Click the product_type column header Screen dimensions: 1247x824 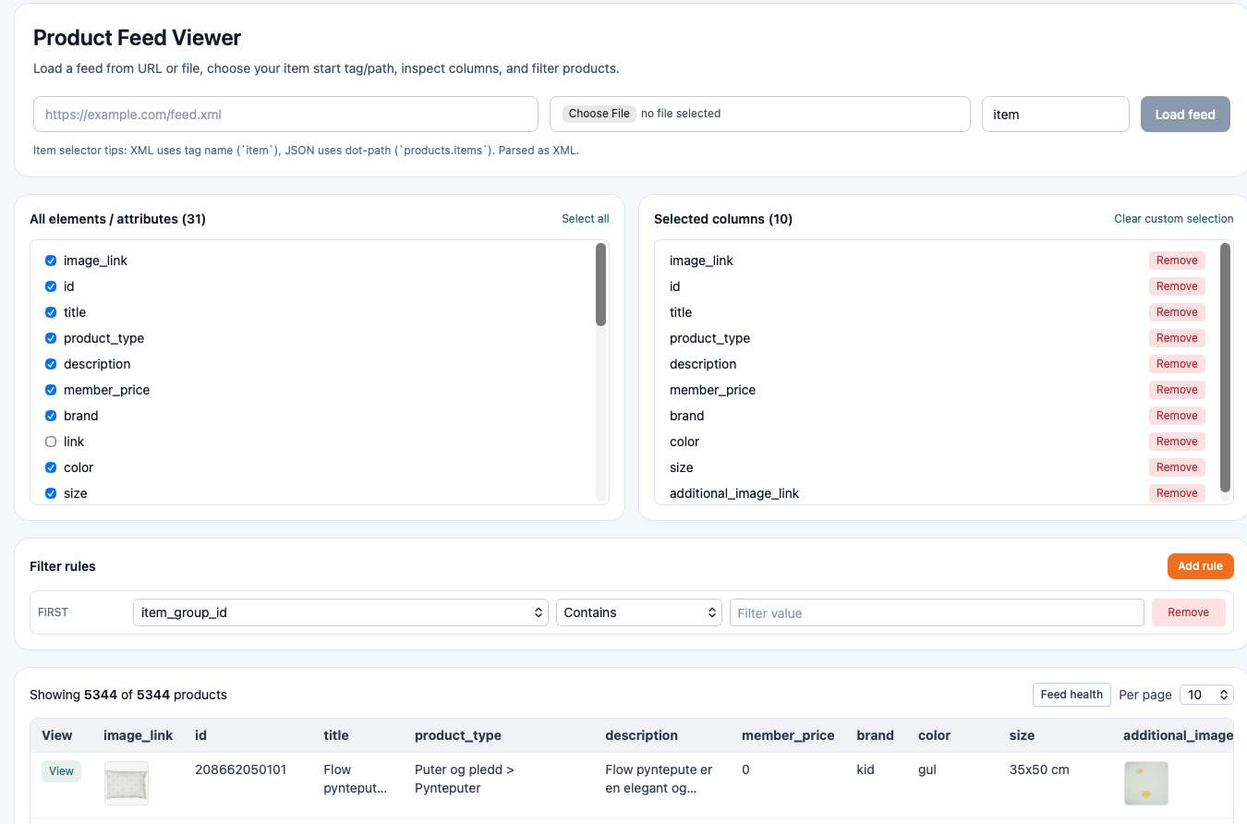(458, 735)
